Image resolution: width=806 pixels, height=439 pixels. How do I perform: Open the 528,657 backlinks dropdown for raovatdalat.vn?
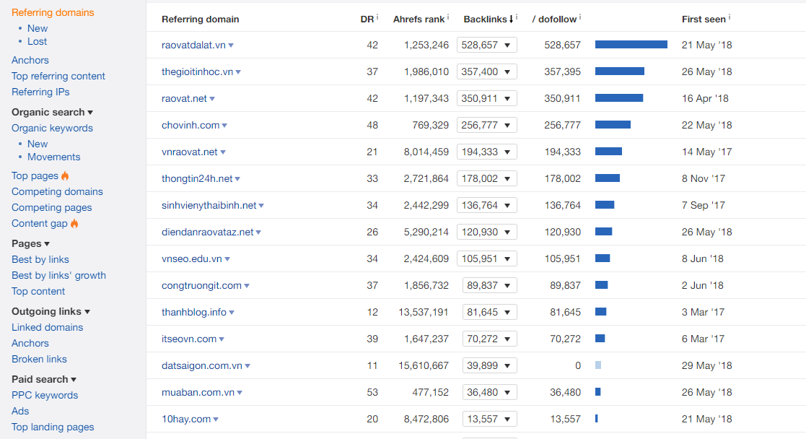[487, 45]
